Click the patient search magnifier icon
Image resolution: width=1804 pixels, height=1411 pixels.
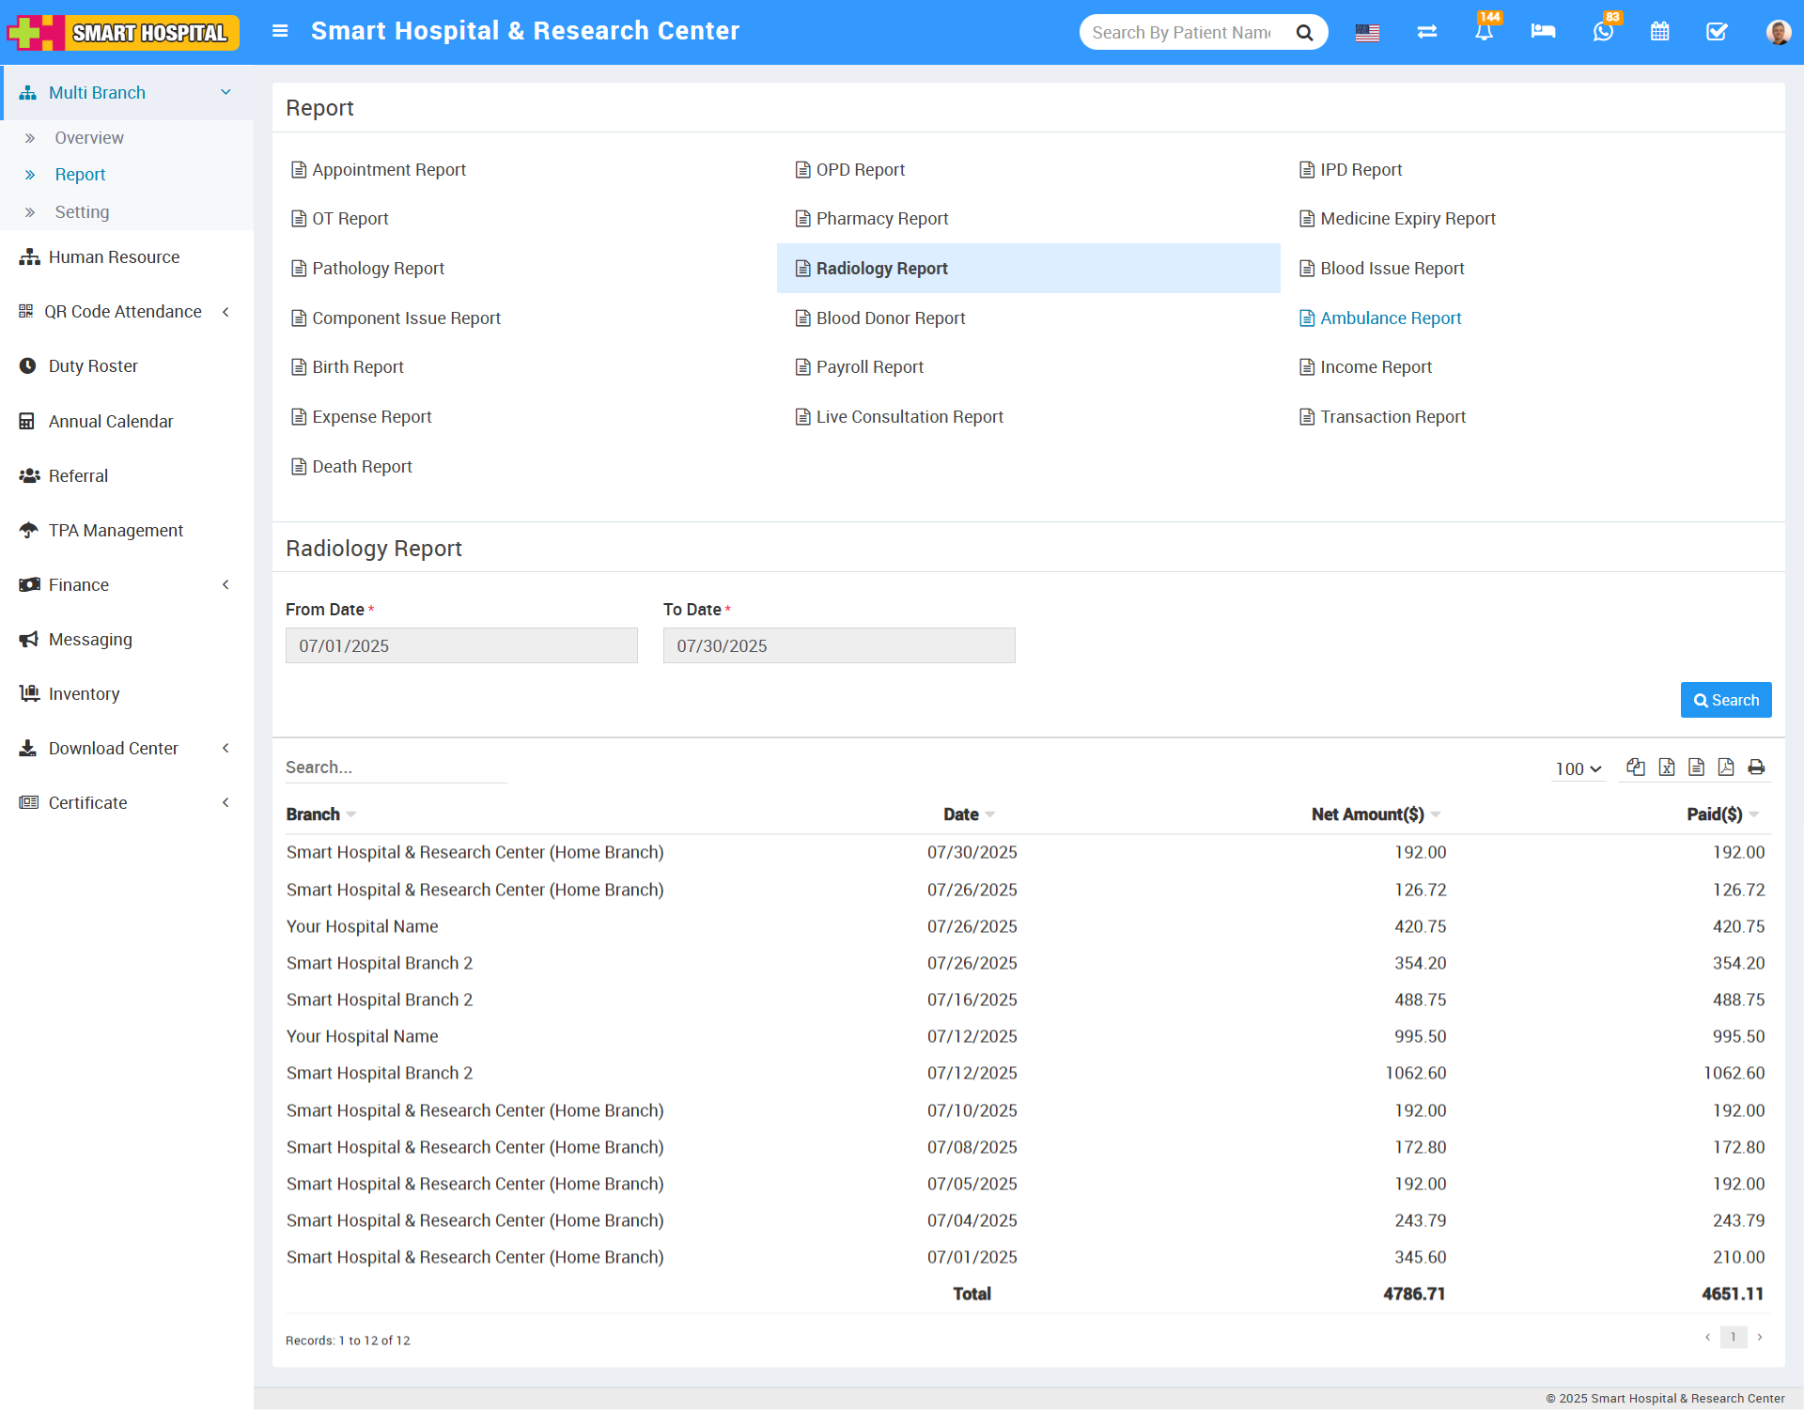tap(1304, 33)
